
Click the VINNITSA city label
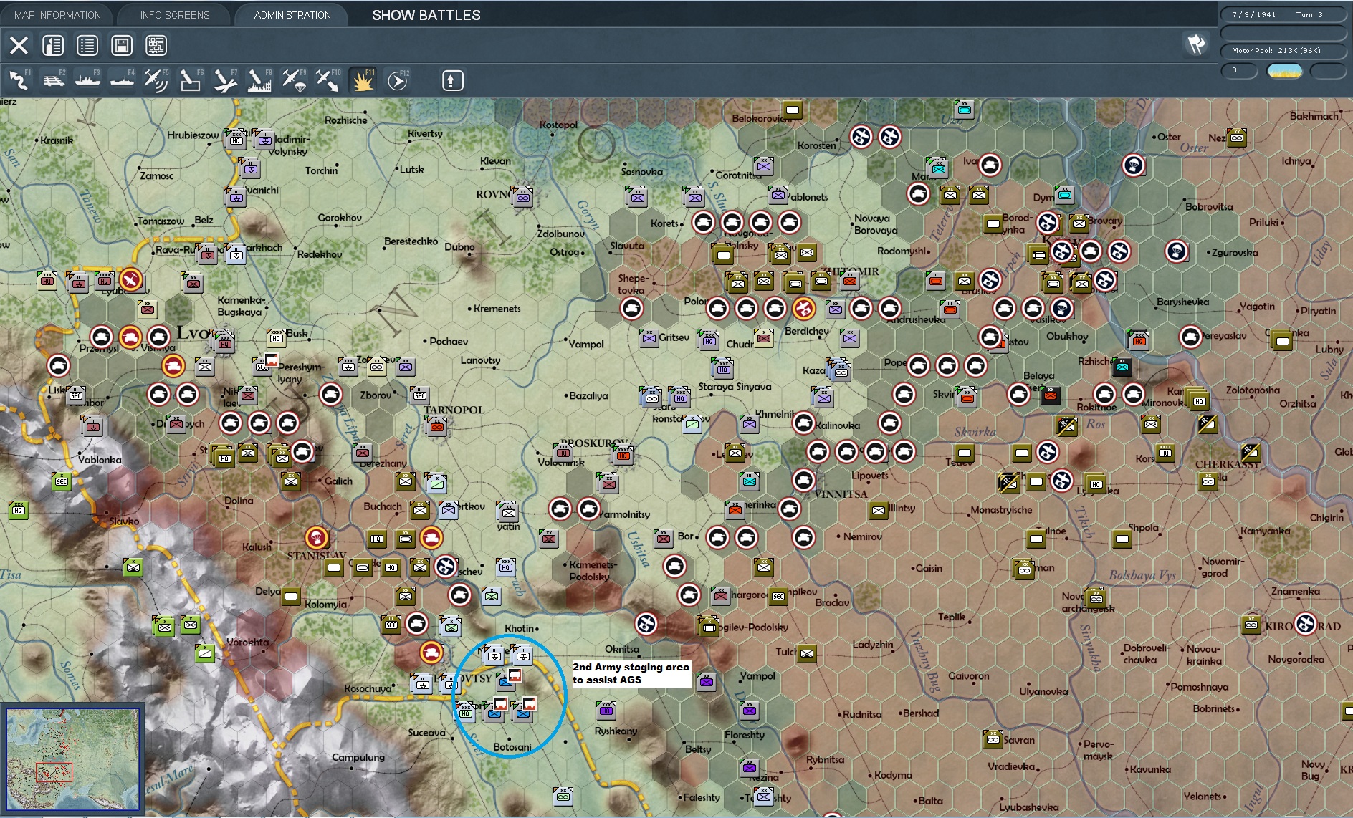pyautogui.click(x=841, y=494)
